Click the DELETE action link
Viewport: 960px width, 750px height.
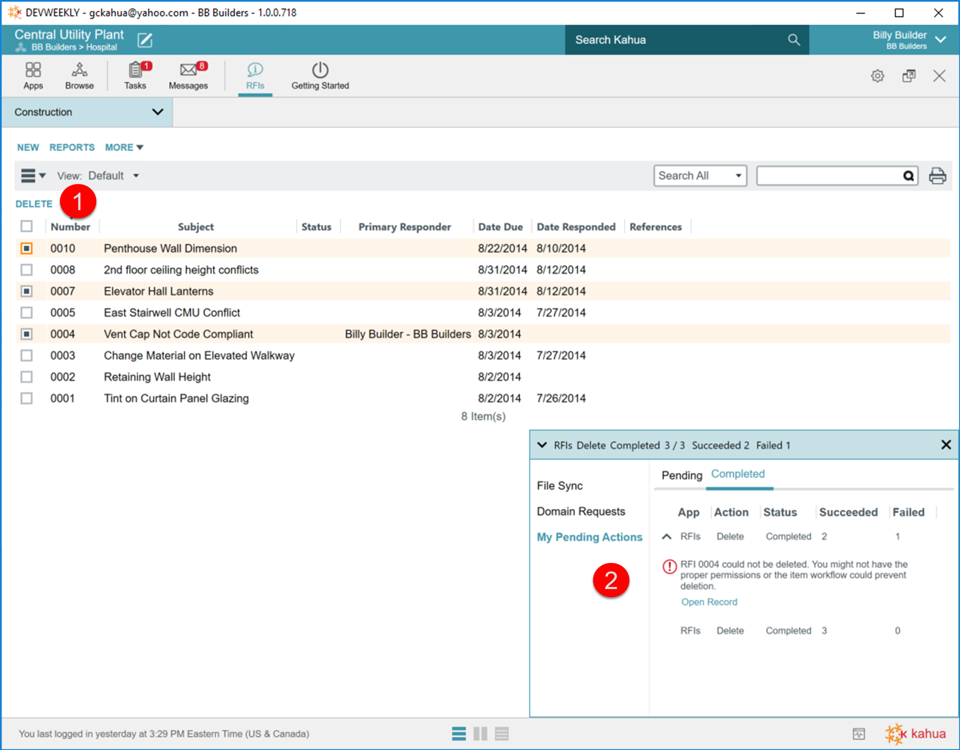point(34,204)
